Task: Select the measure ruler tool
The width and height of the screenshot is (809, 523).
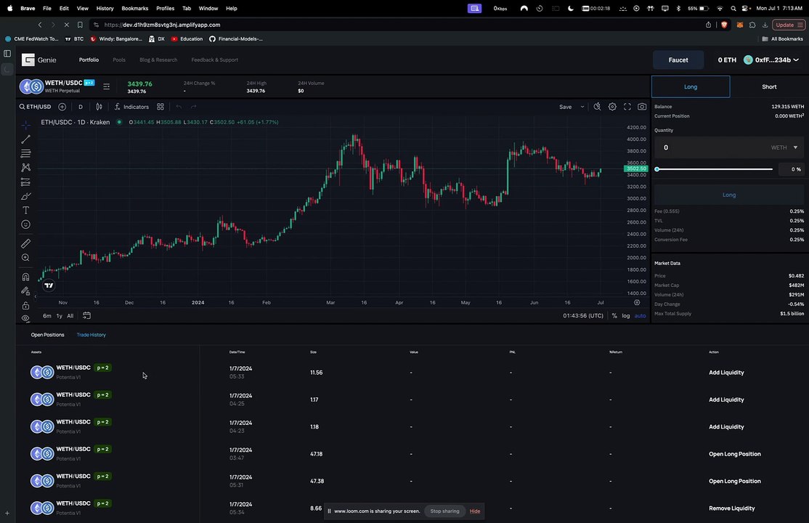Action: [x=25, y=243]
